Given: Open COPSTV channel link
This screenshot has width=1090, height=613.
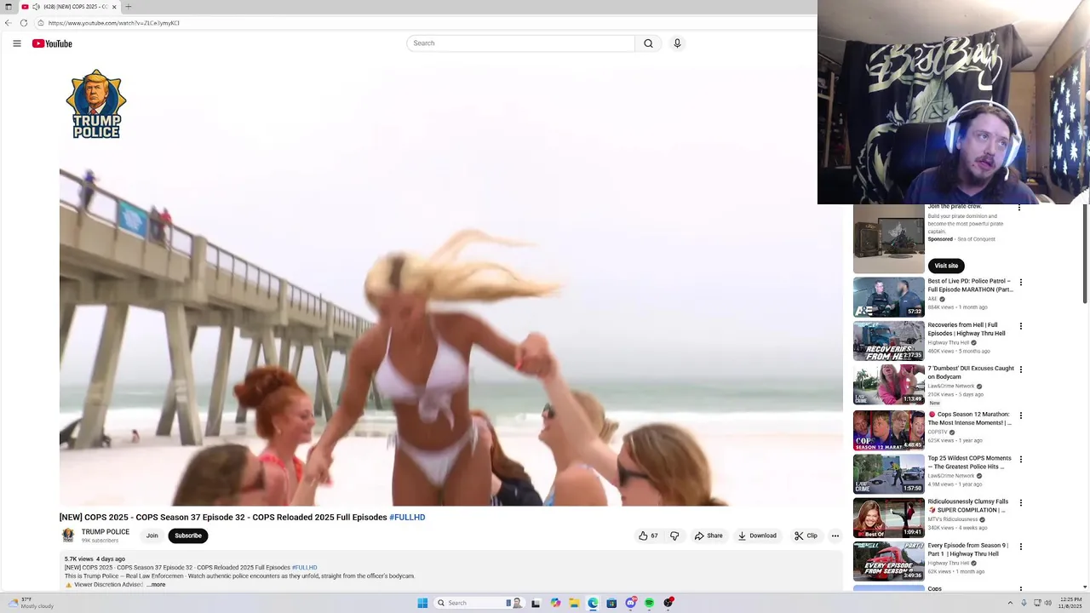Looking at the screenshot, I should pos(938,433).
